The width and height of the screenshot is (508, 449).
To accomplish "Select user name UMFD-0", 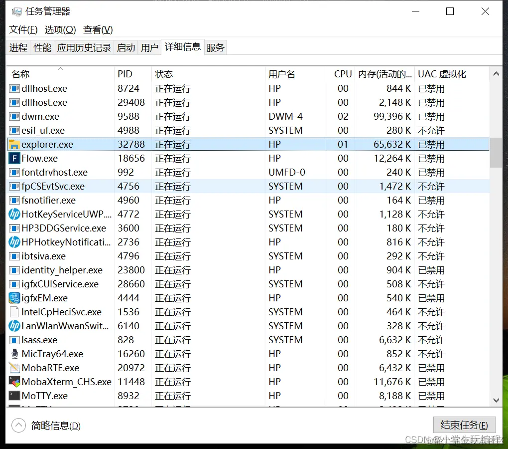I will [x=287, y=172].
